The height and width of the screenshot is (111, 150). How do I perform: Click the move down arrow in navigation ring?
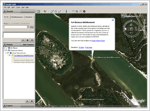tap(131, 33)
